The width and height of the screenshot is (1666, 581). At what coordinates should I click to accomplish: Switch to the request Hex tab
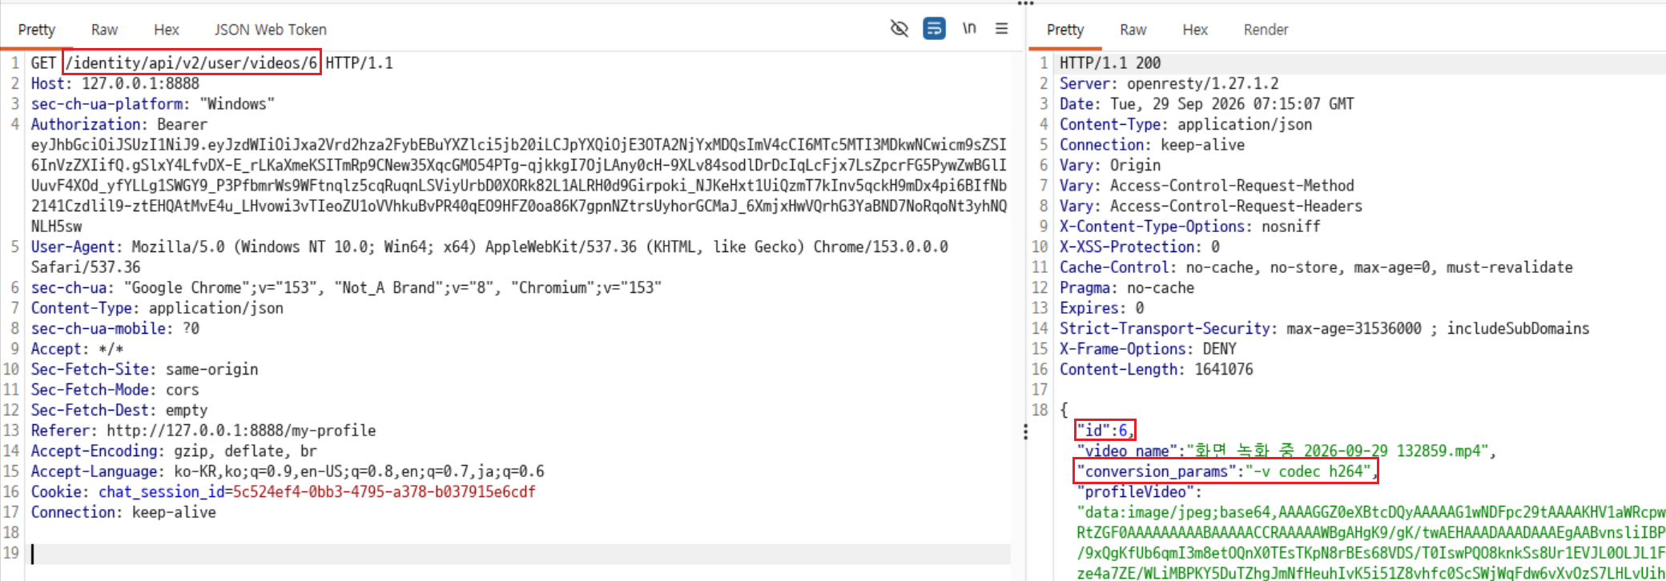coord(166,30)
